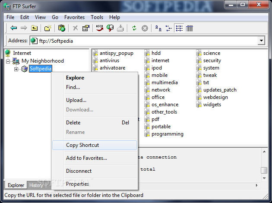Open the Properties toolbar icon
Image resolution: width=272 pixels, height=203 pixels.
[x=85, y=28]
